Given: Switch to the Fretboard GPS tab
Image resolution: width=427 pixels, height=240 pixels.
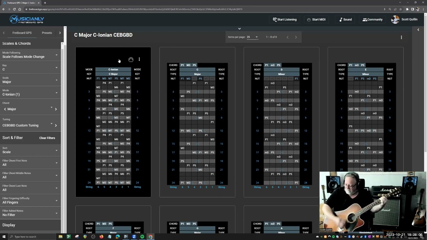Looking at the screenshot, I should [x=22, y=33].
